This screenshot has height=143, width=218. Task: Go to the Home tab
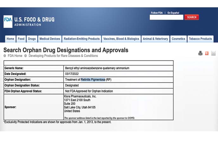[10, 39]
